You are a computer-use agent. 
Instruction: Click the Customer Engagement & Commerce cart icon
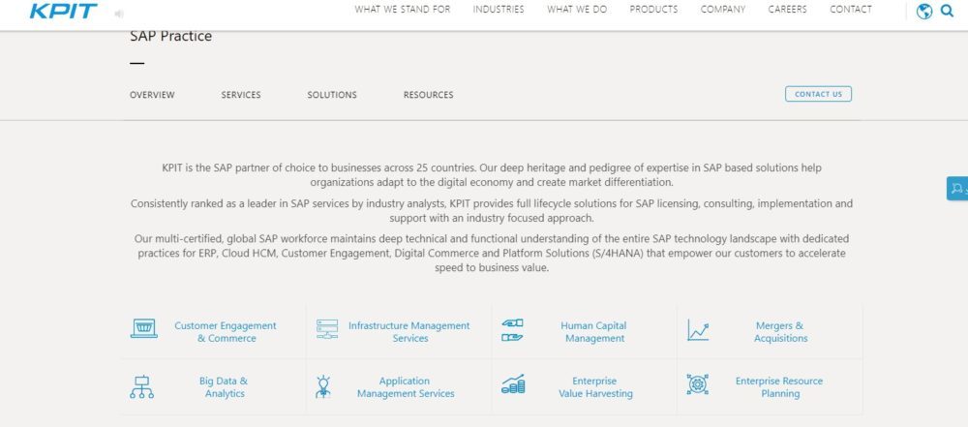point(143,329)
